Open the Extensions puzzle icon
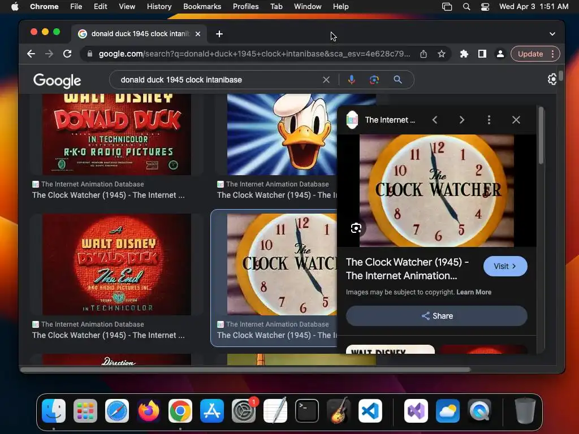This screenshot has height=434, width=579. coord(464,54)
